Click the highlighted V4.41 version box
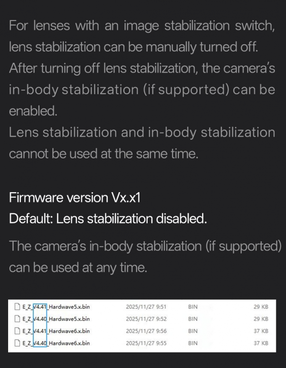 (40, 307)
